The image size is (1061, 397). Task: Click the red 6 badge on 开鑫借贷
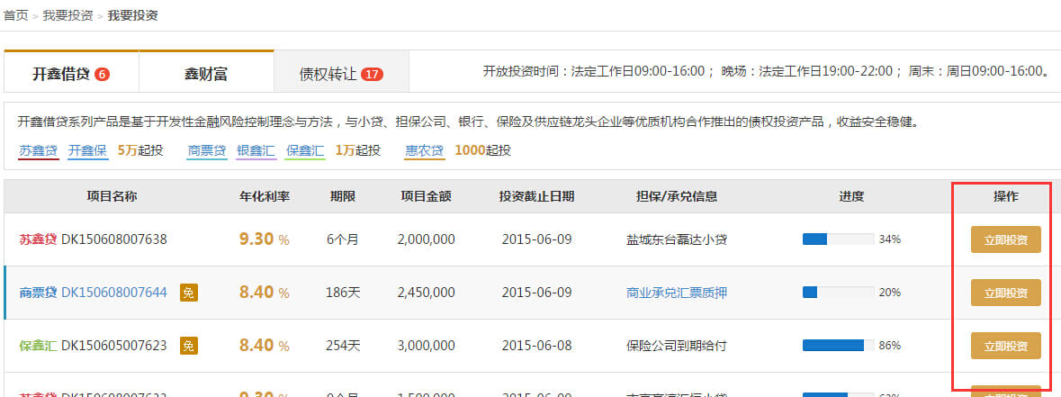coord(102,74)
